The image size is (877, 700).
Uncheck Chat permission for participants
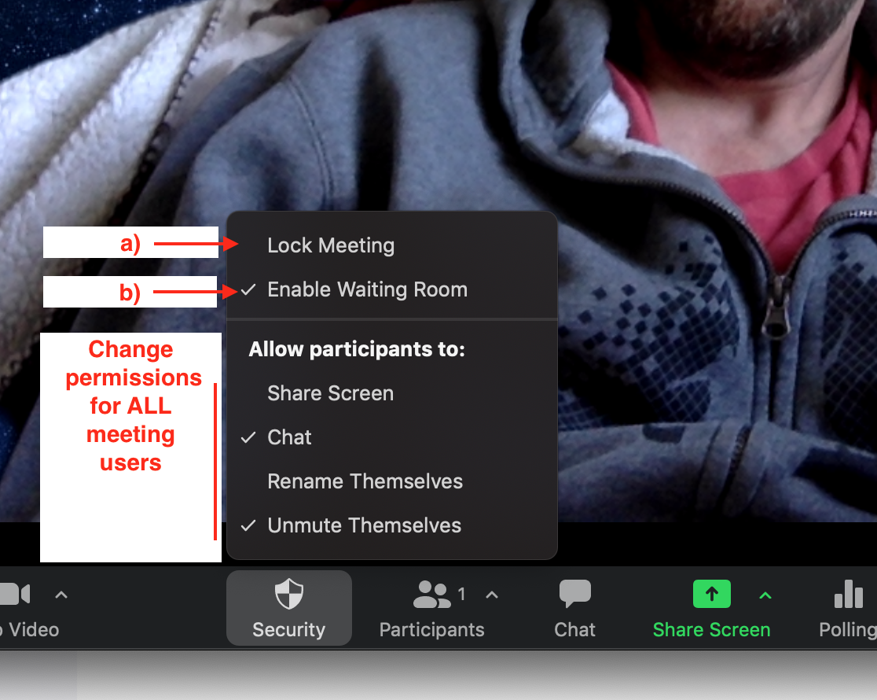(248, 437)
